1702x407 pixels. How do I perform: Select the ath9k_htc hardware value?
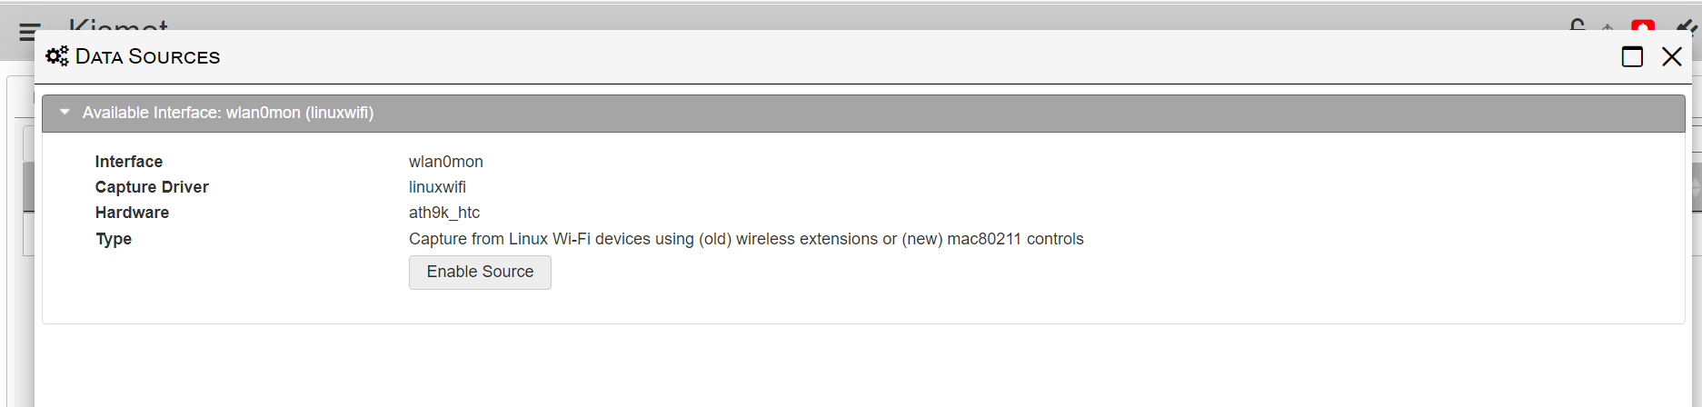point(444,213)
